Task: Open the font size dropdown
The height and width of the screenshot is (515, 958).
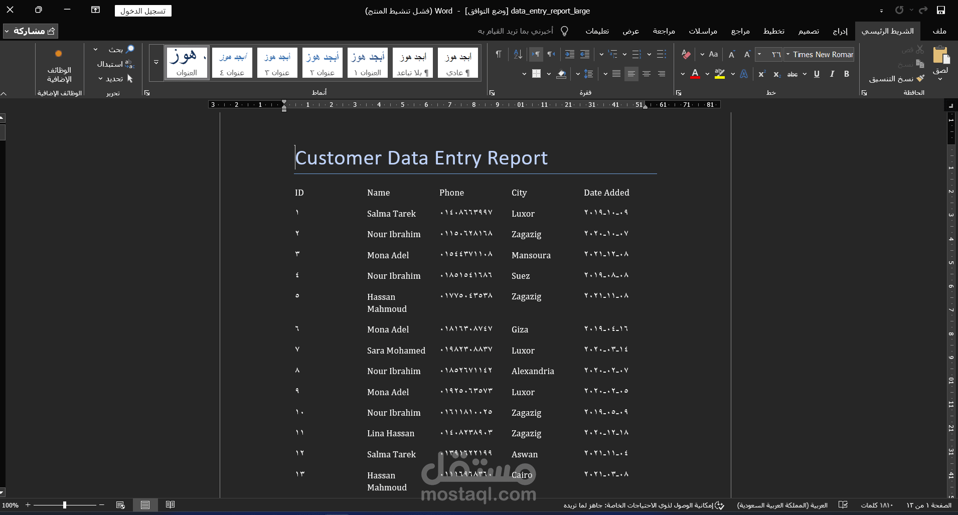Action: click(760, 54)
